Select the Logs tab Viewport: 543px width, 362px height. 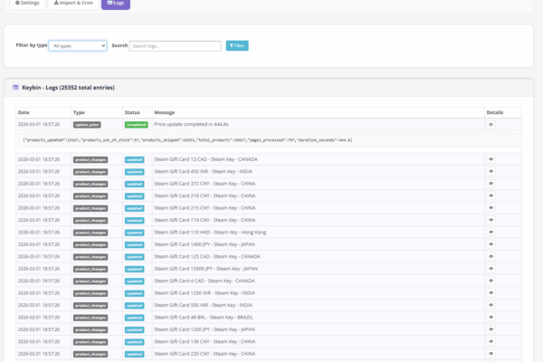[x=115, y=4]
